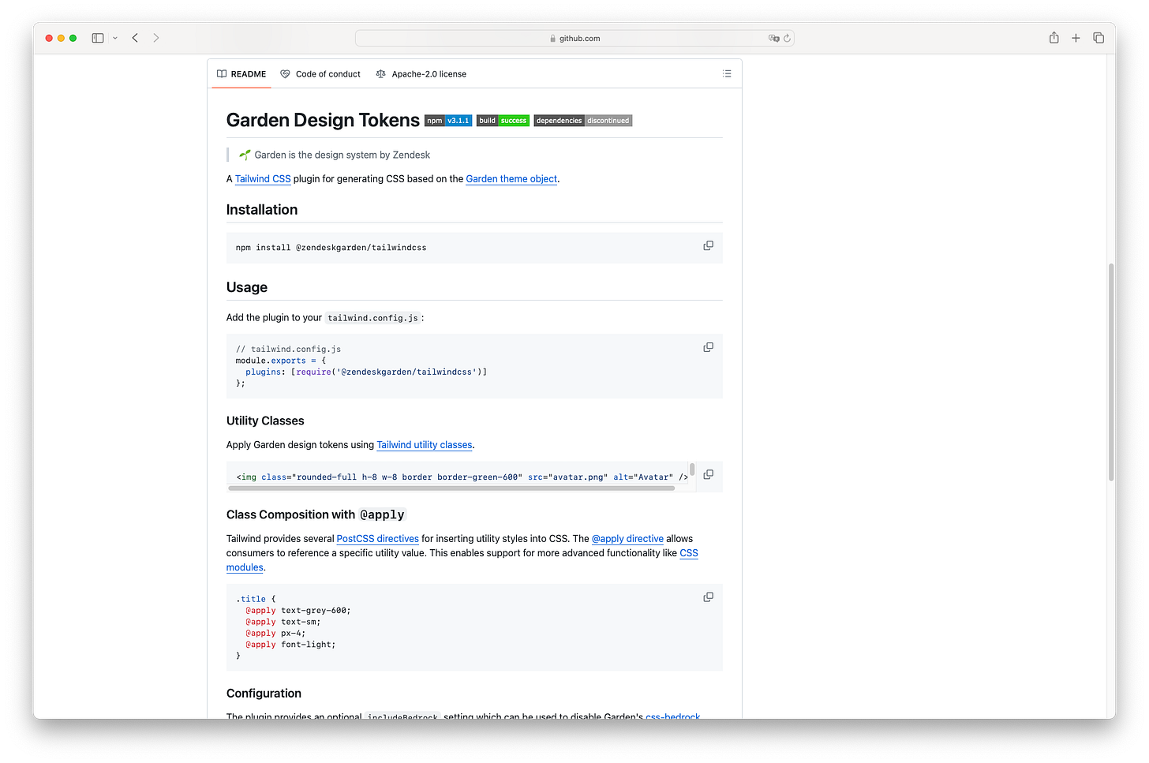This screenshot has width=1149, height=763.
Task: Click the npm v3.1.1 badge
Action: (448, 121)
